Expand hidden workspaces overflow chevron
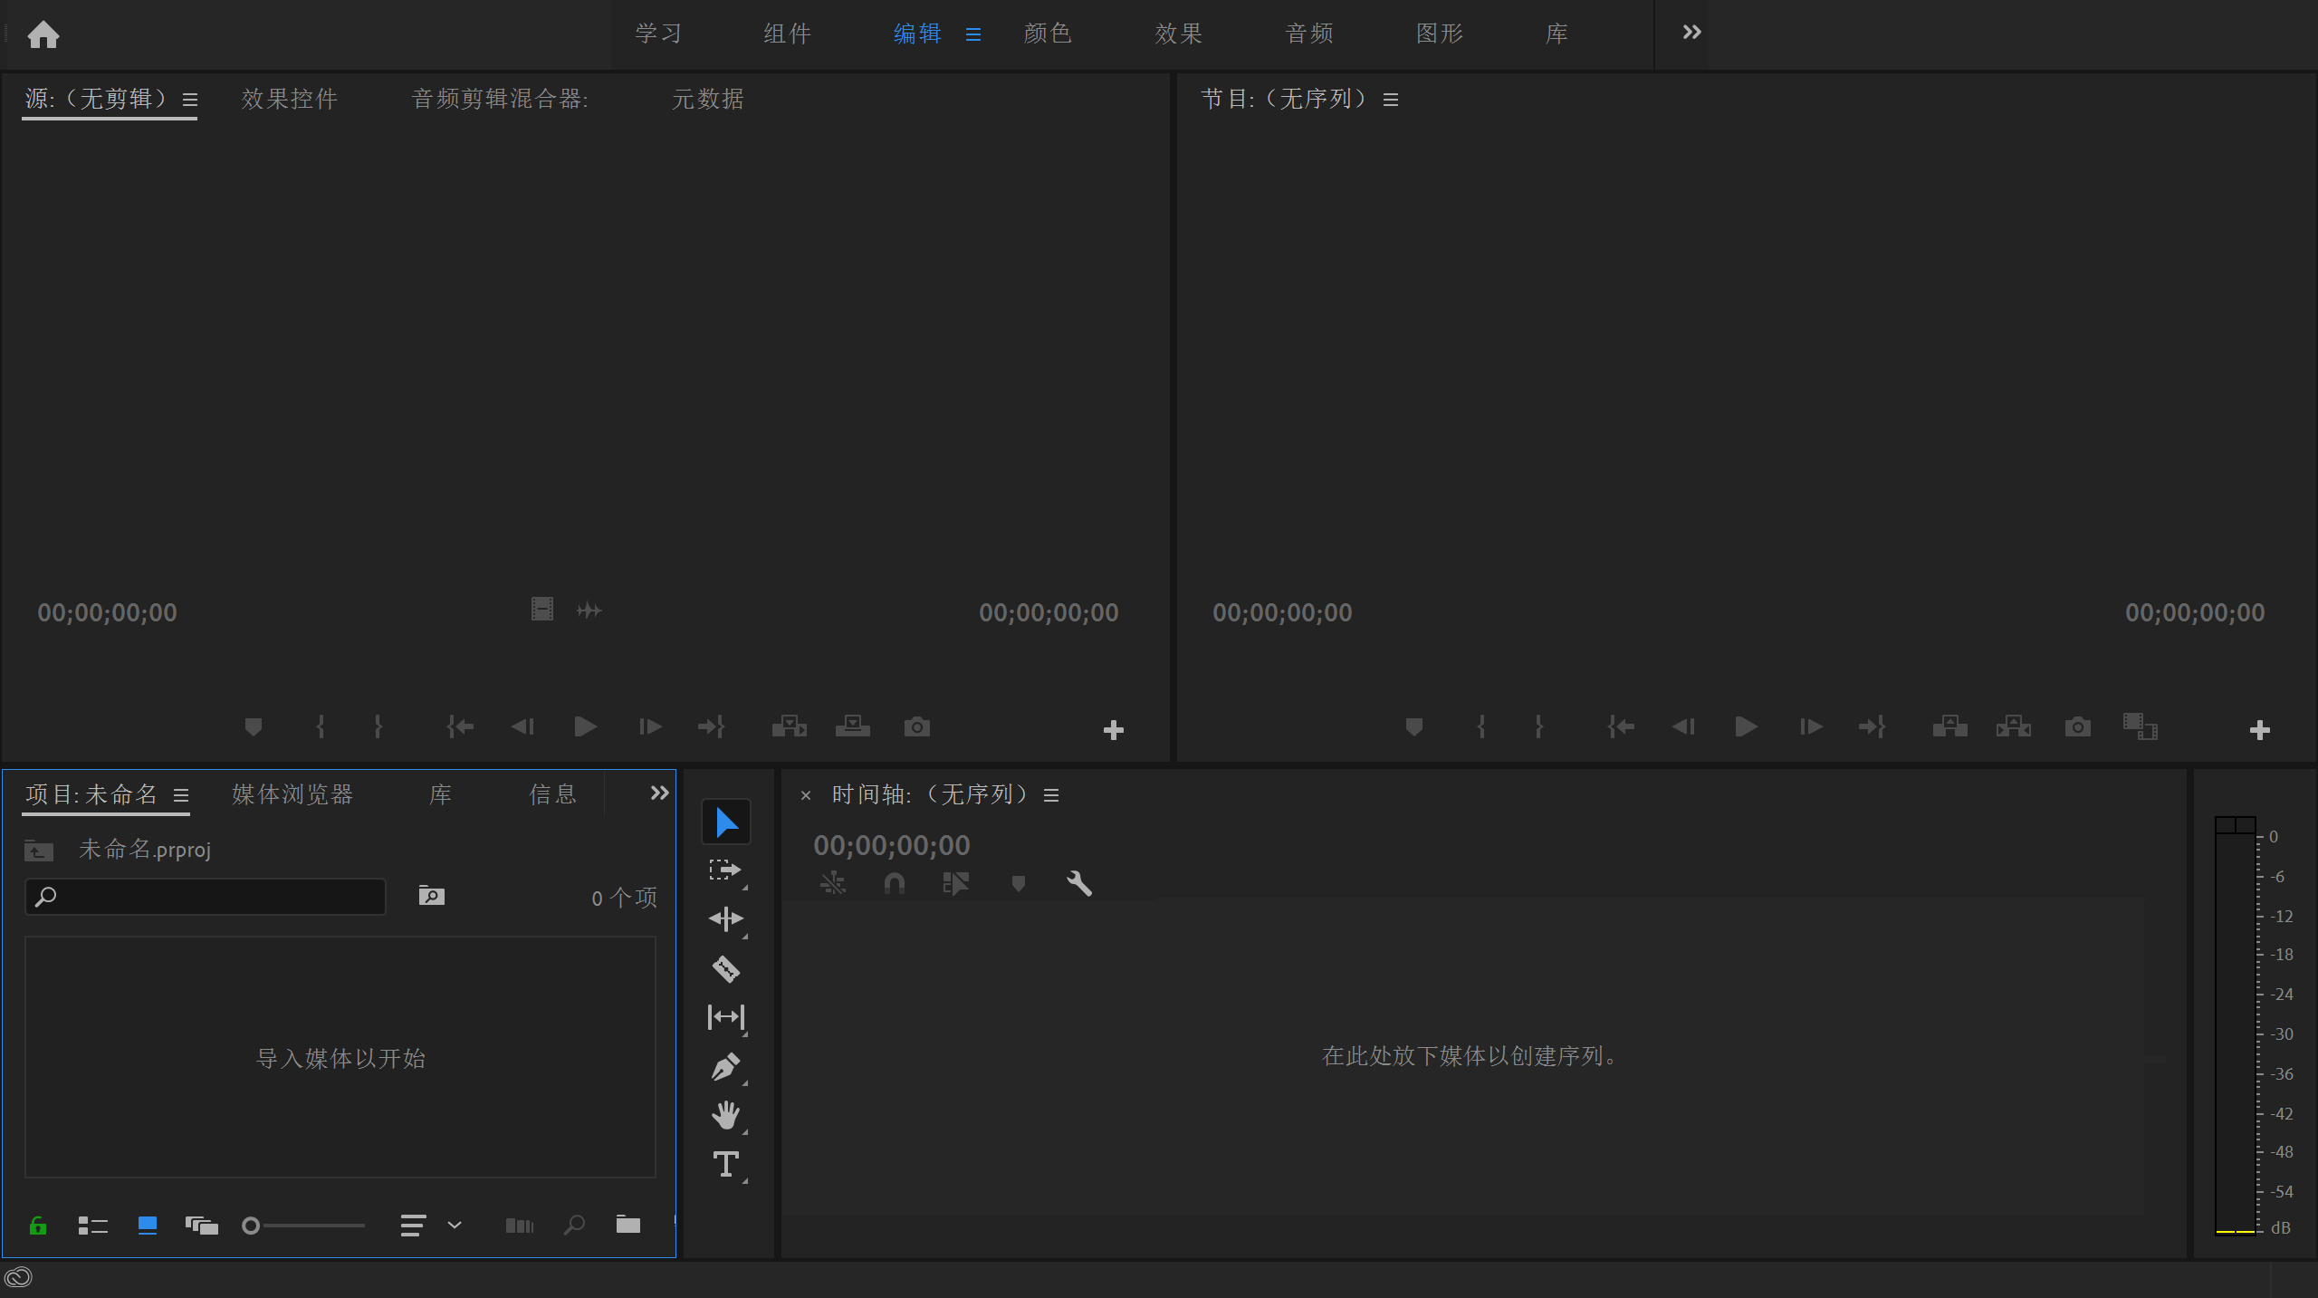The image size is (2318, 1298). pos(1691,33)
